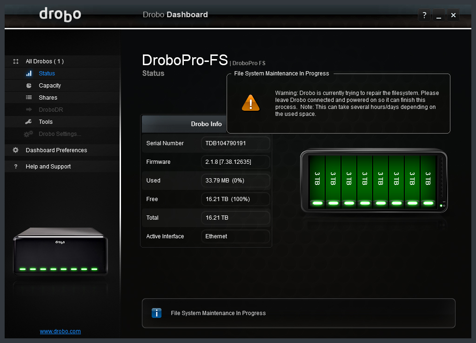Click the Active Interface label
This screenshot has height=343, width=476.
(165, 236)
